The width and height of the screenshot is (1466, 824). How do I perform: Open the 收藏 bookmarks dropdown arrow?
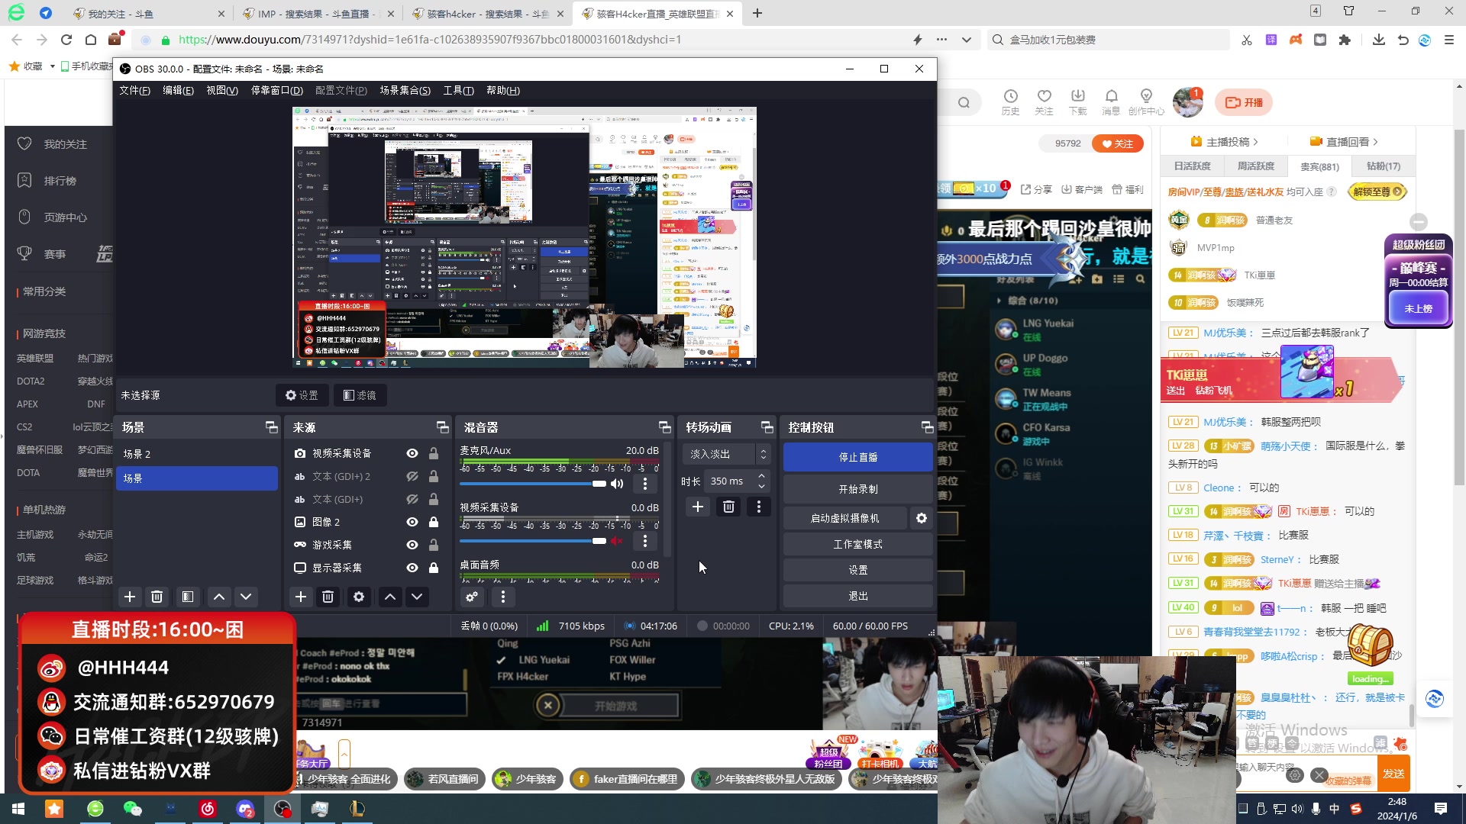[x=52, y=66]
